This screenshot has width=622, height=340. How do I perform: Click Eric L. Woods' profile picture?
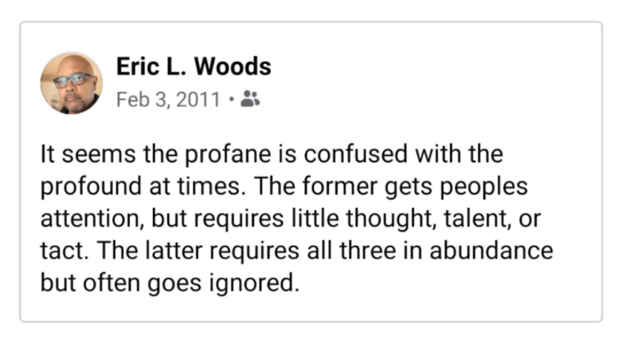[71, 83]
